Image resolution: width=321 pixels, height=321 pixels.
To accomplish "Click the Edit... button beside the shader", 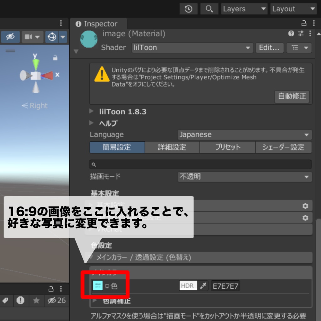I will pos(269,48).
